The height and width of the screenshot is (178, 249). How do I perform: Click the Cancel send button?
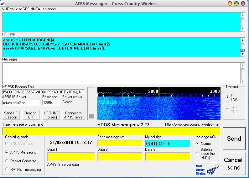pyautogui.click(x=234, y=164)
